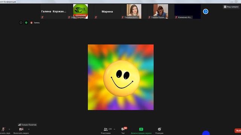Open video options arrow next to camera
The image size is (241, 135).
pos(29,129)
